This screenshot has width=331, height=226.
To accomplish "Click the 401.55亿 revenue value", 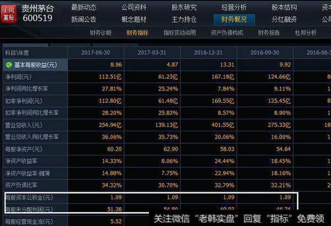I will [x=223, y=125].
